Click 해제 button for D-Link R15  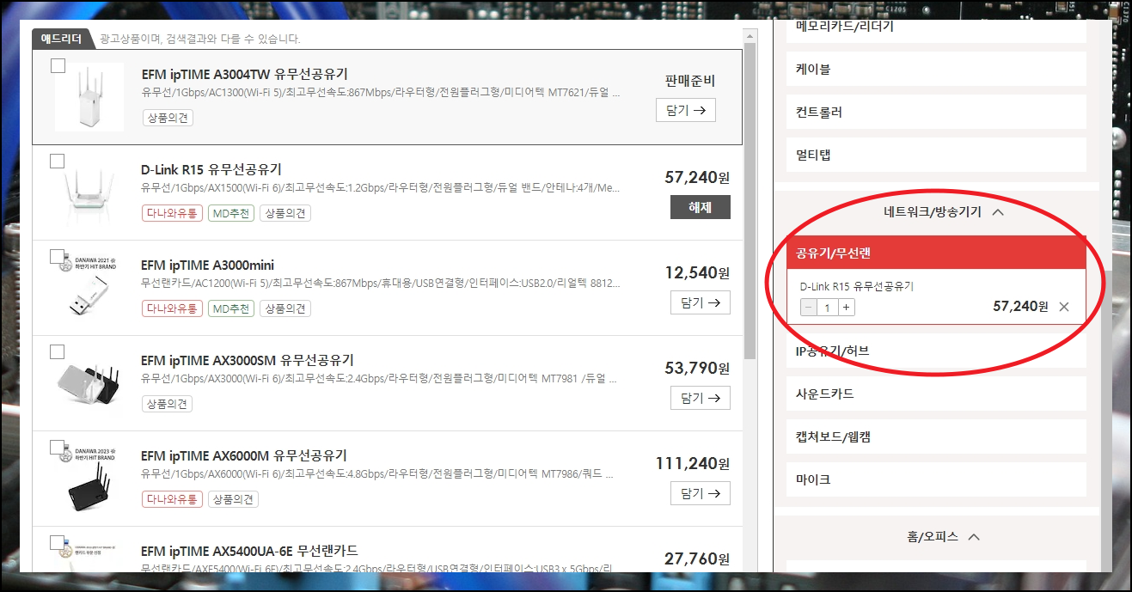[700, 207]
